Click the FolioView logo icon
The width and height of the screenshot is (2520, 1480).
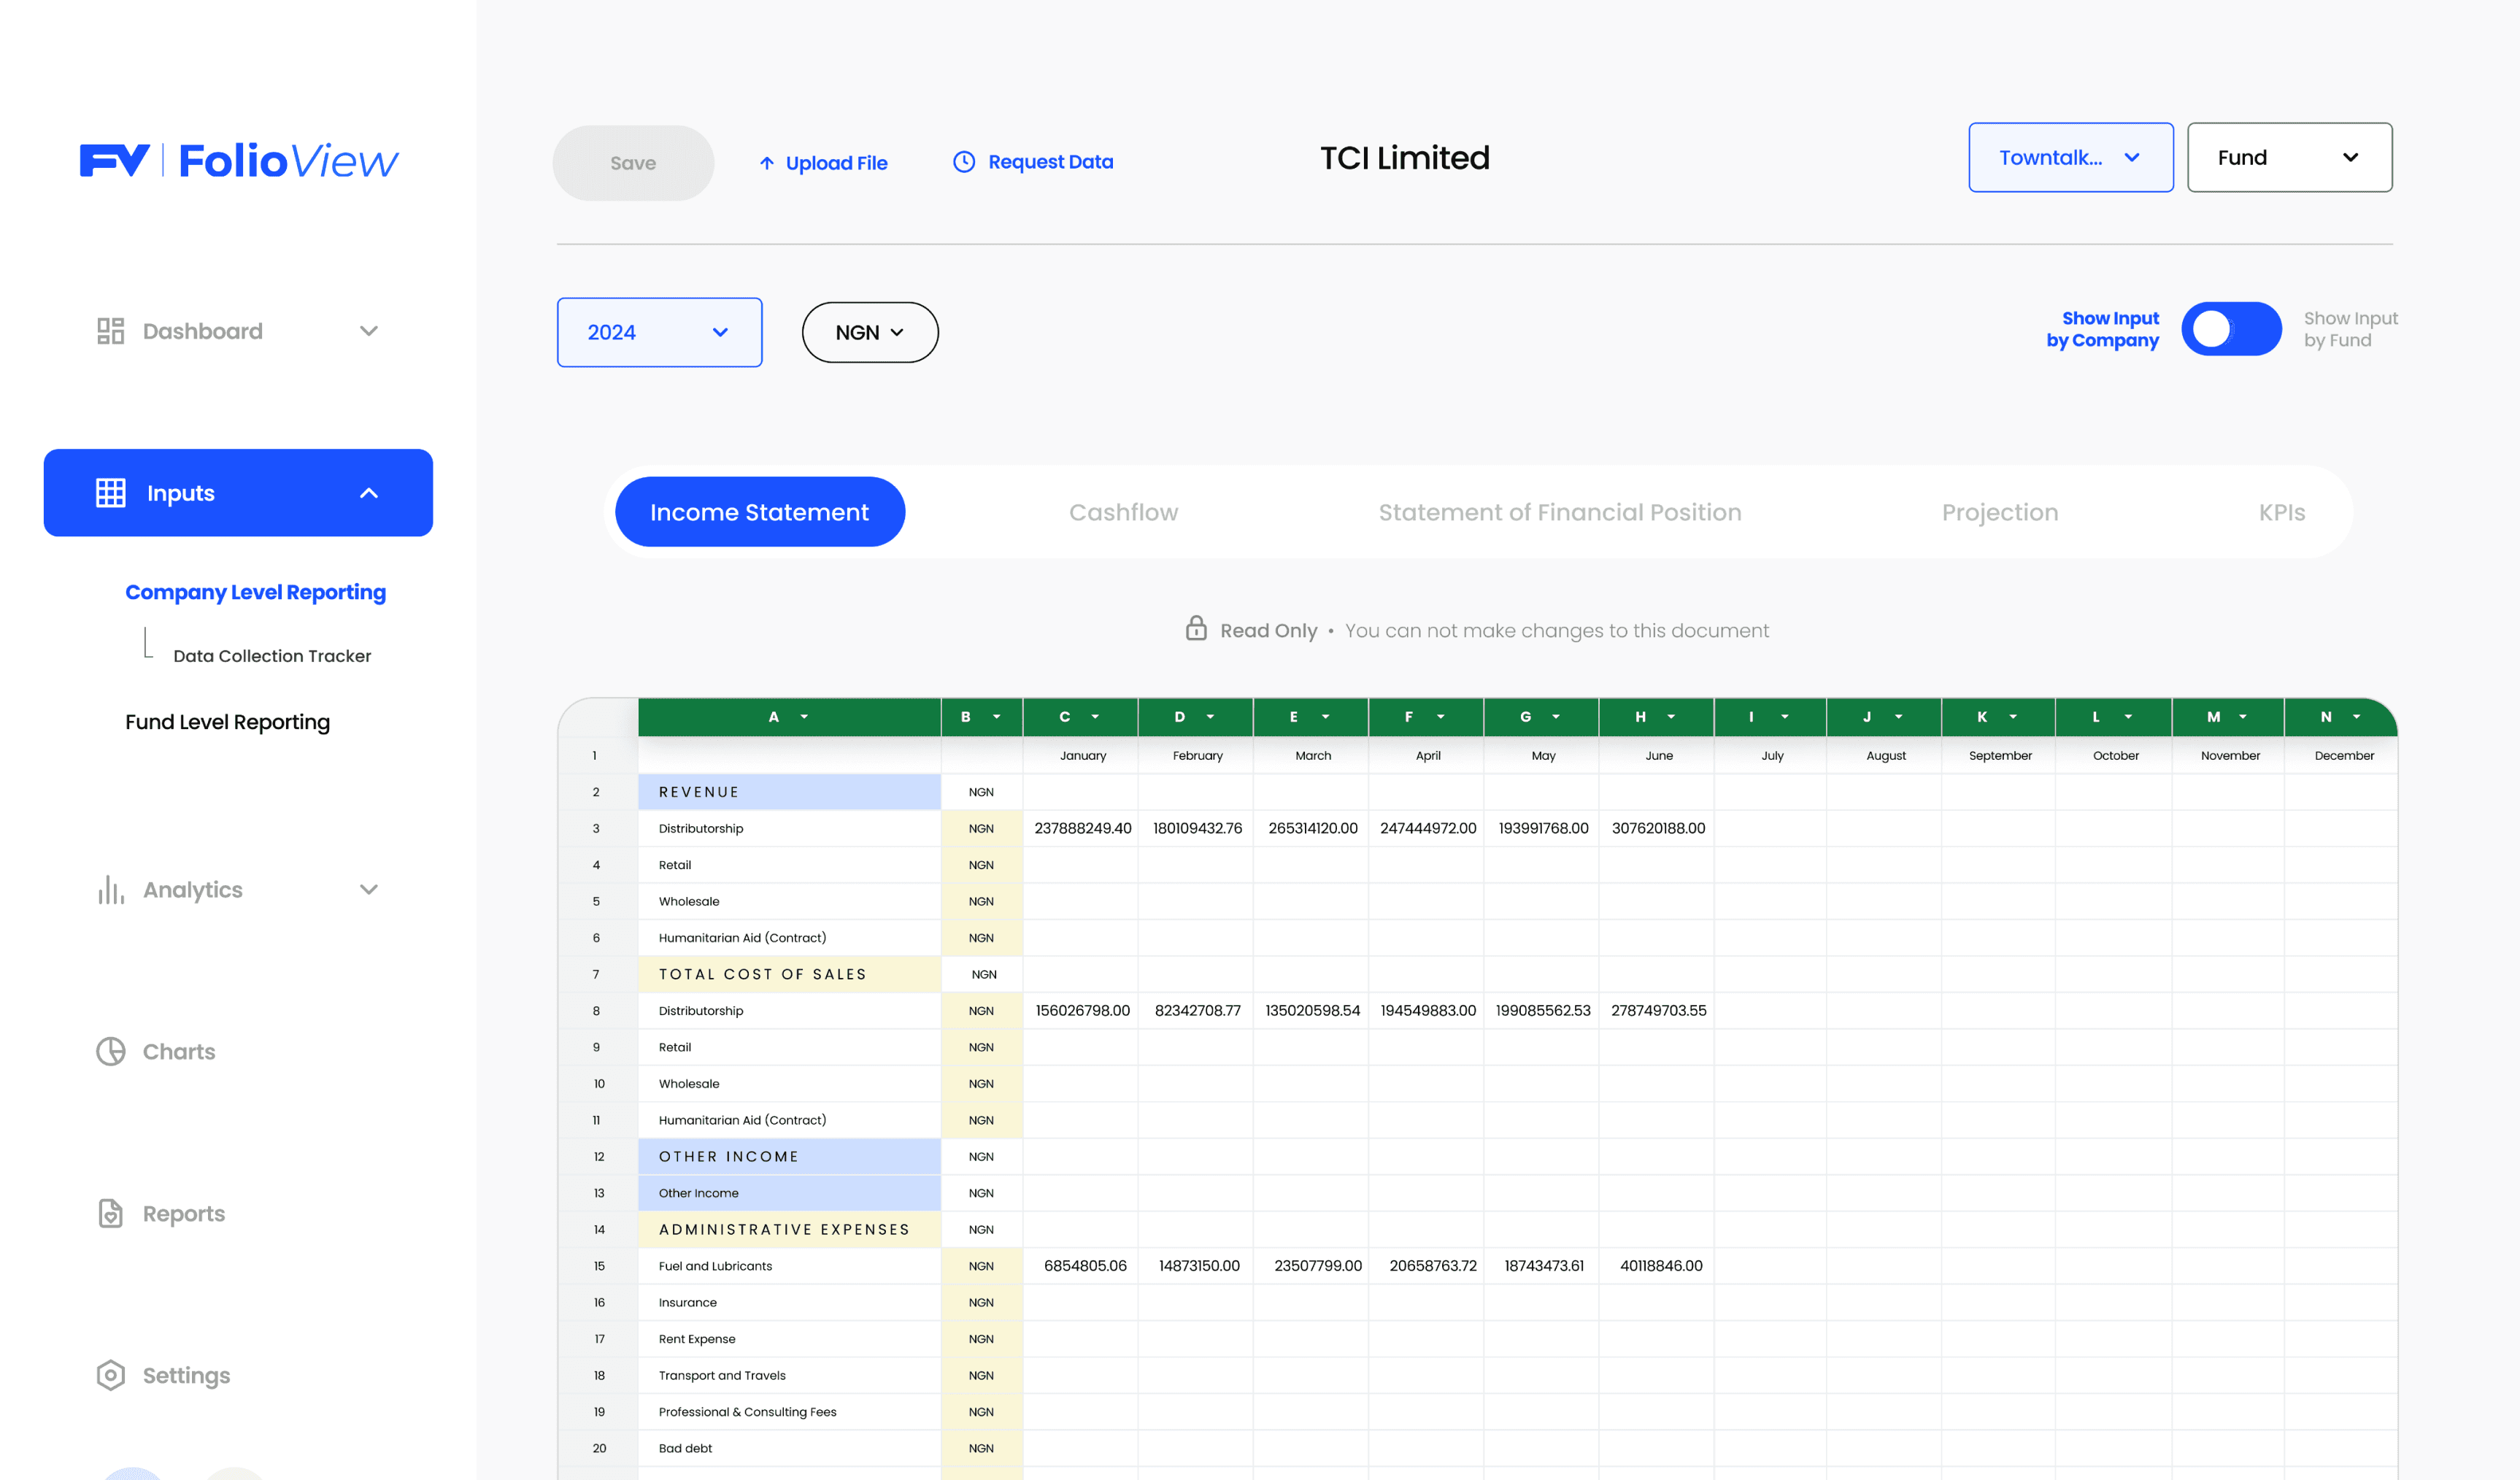pyautogui.click(x=114, y=160)
